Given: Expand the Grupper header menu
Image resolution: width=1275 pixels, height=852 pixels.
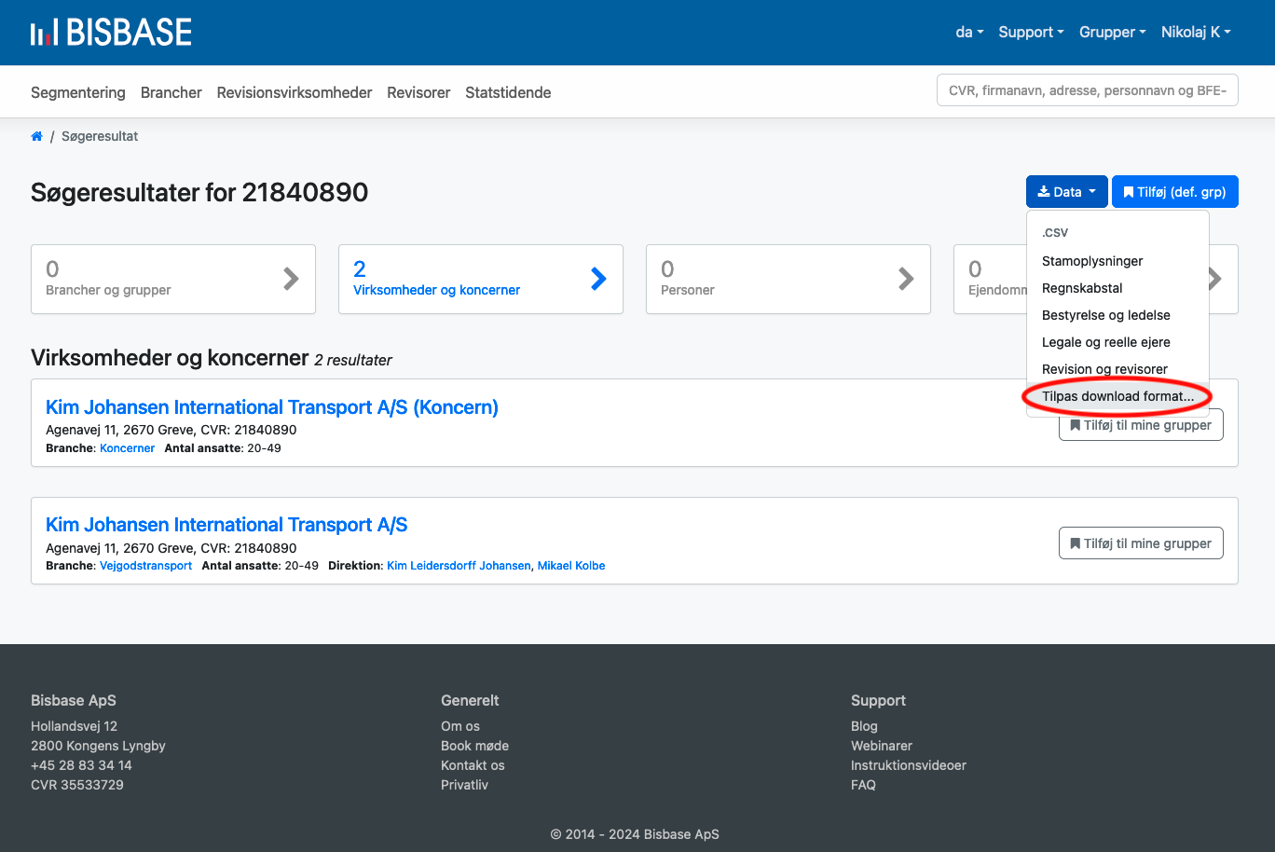Looking at the screenshot, I should (x=1112, y=32).
